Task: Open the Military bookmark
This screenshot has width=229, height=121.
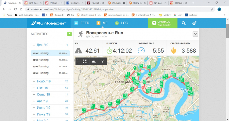Action: (x=165, y=15)
